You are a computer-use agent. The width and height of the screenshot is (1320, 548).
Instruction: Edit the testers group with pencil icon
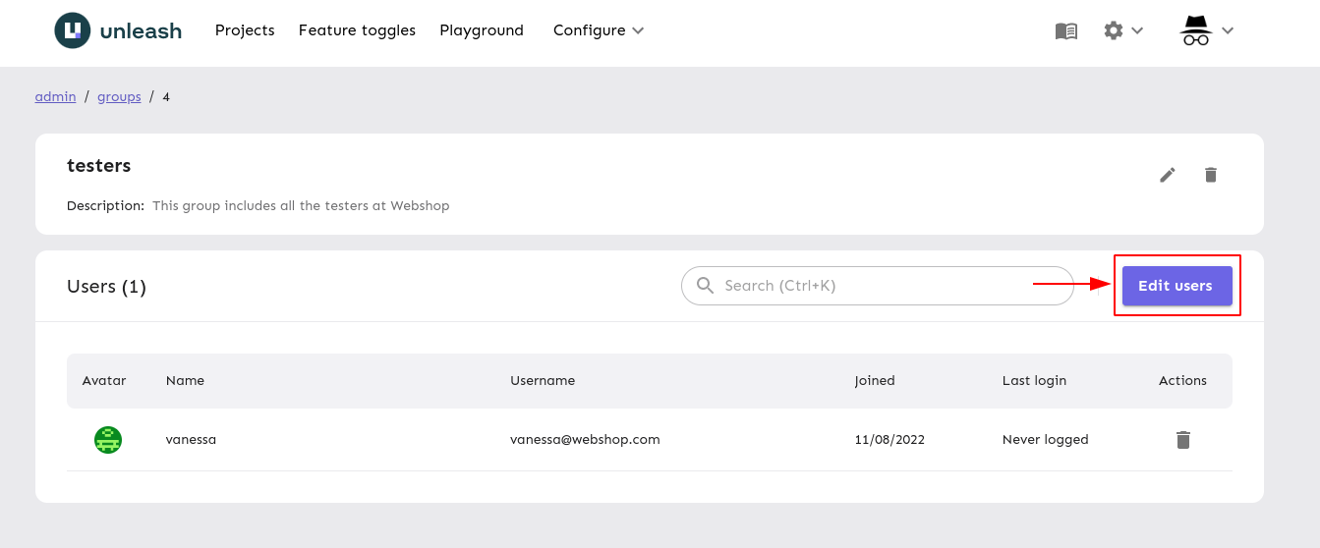pyautogui.click(x=1167, y=175)
